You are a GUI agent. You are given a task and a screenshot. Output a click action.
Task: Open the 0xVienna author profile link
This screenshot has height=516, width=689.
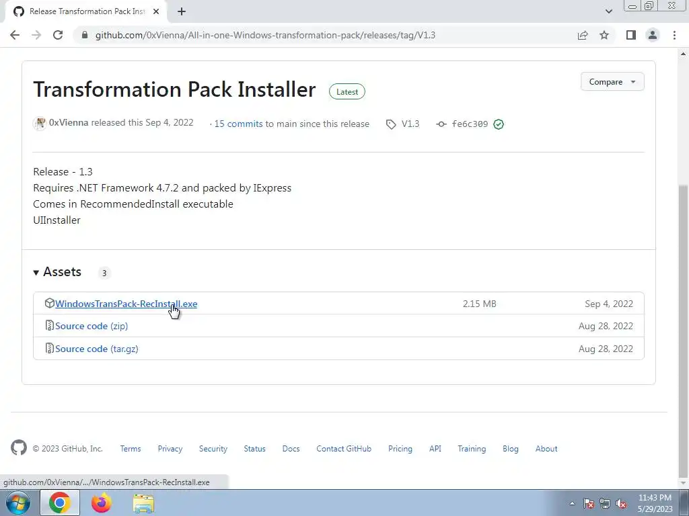69,123
